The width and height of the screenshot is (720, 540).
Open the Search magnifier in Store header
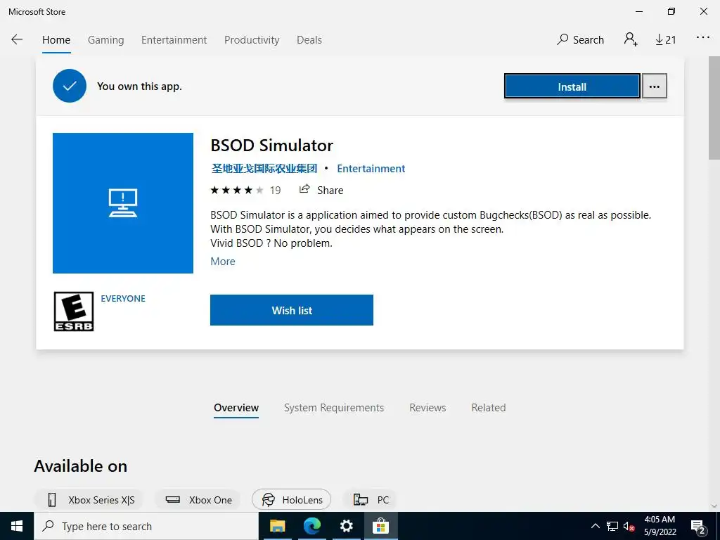click(580, 40)
